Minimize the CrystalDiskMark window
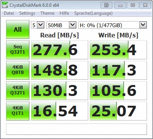Screen dimensions: 153x139 [x=120, y=5]
